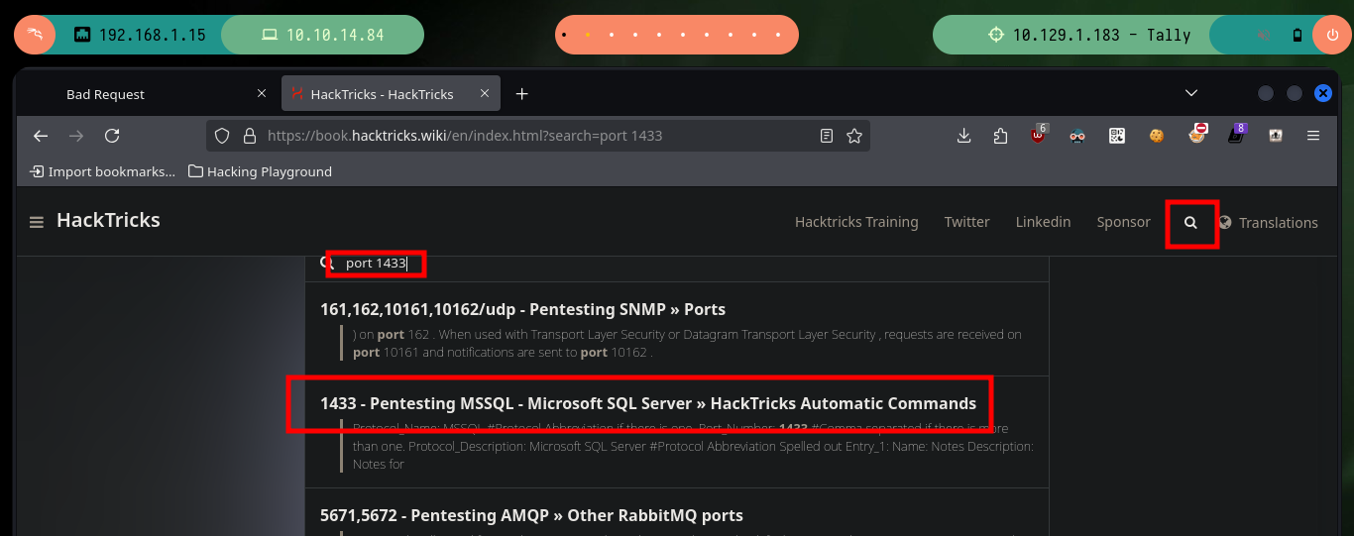
Task: Open the Extensions puzzle piece icon
Action: 999,136
